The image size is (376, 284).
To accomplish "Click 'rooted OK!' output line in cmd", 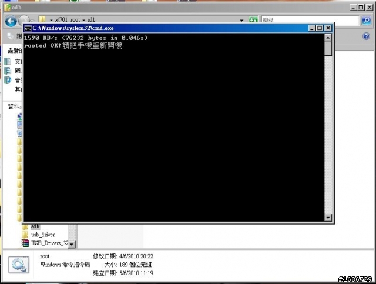I will point(73,46).
